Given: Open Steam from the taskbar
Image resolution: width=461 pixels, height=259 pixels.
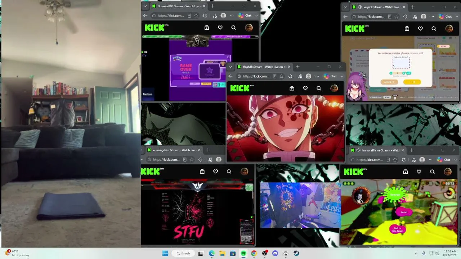Looking at the screenshot, I should (296, 253).
